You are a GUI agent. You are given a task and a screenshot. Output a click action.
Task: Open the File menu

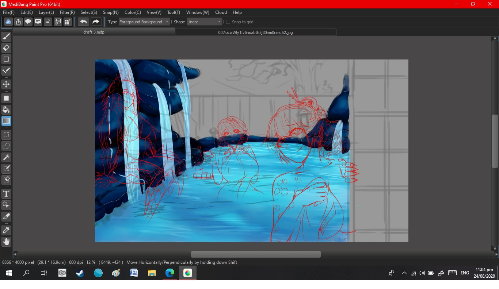click(9, 12)
